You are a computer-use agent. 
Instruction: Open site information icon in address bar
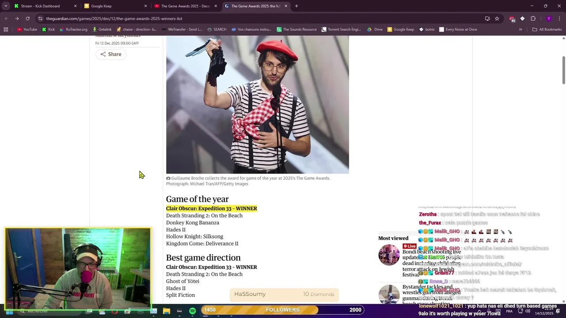(40, 19)
